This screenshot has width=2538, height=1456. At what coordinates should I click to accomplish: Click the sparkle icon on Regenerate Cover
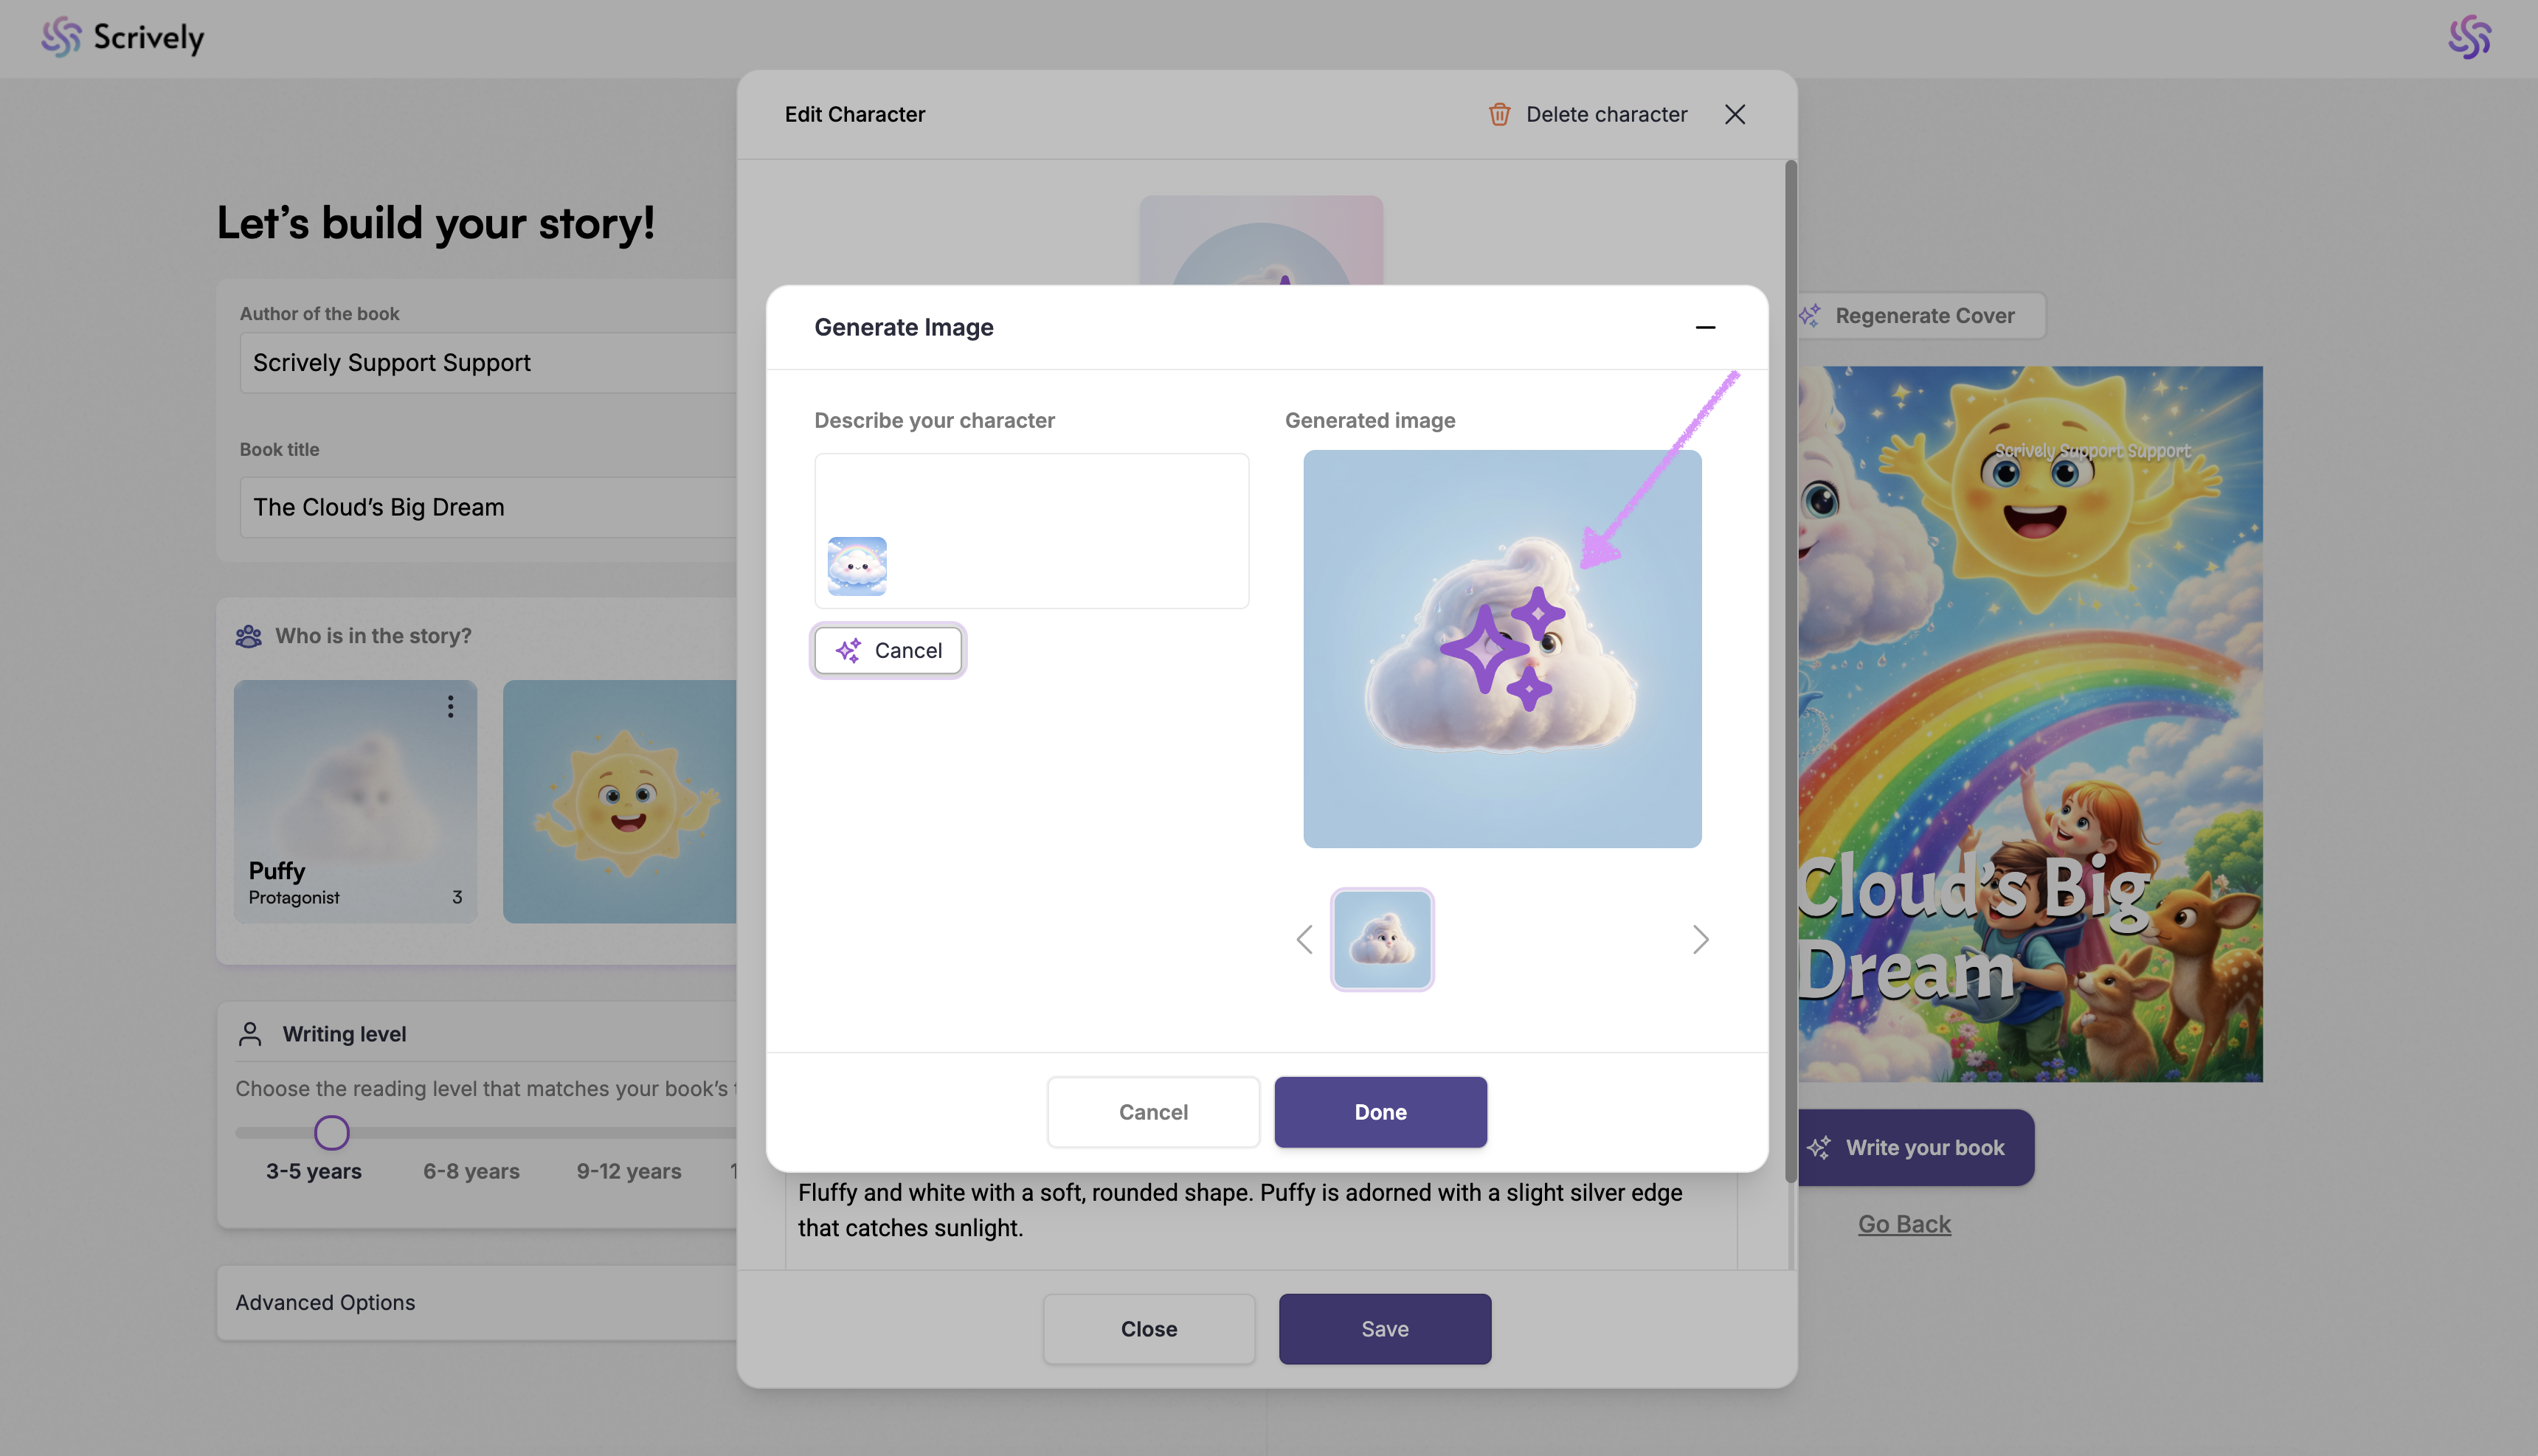pyautogui.click(x=1810, y=316)
